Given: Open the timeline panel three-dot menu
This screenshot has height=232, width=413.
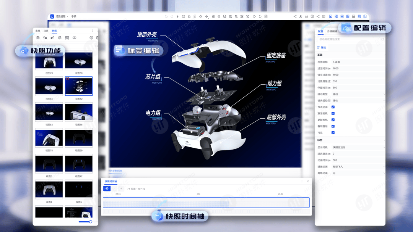Looking at the screenshot, I should 302,181.
